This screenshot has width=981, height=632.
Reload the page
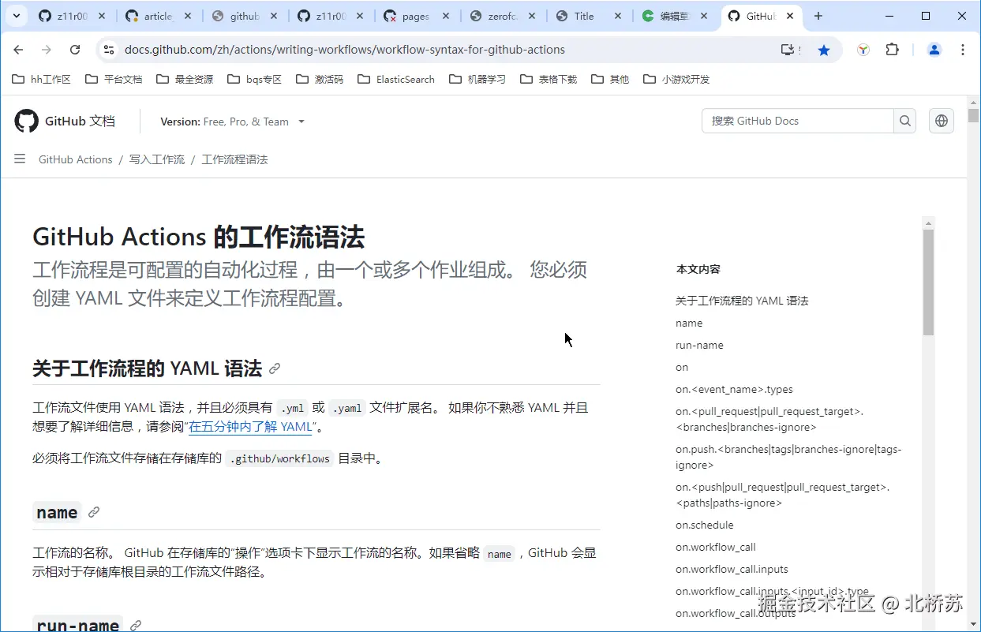click(x=75, y=50)
